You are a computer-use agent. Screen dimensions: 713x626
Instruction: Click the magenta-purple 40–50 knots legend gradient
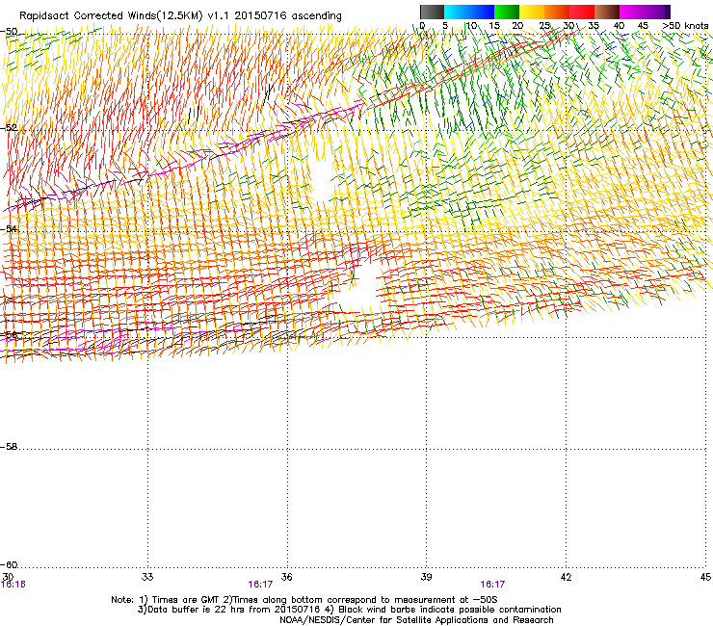click(x=642, y=12)
